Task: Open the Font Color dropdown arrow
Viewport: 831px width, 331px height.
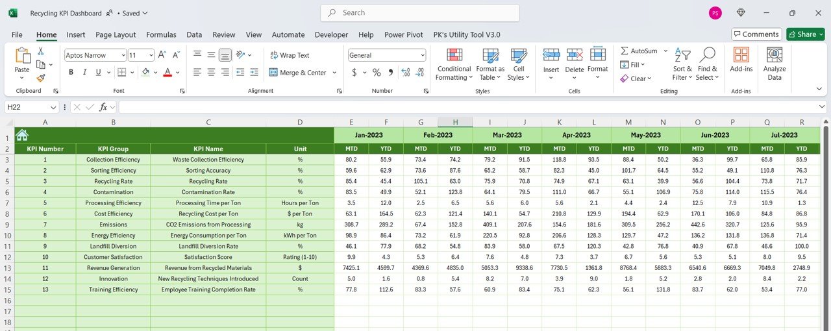Action: [178, 73]
